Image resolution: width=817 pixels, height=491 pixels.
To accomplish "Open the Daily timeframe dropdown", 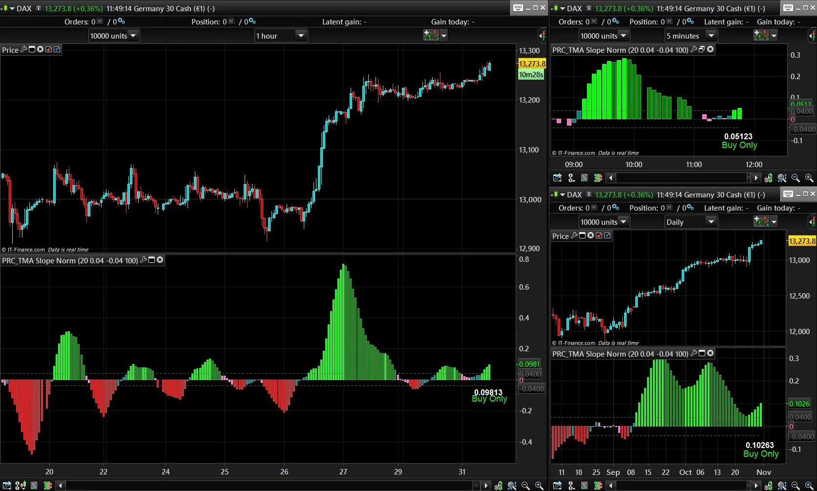I will 691,222.
